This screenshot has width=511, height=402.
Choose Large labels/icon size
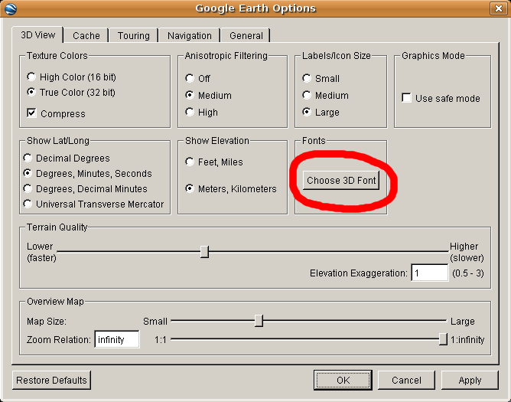click(x=321, y=113)
